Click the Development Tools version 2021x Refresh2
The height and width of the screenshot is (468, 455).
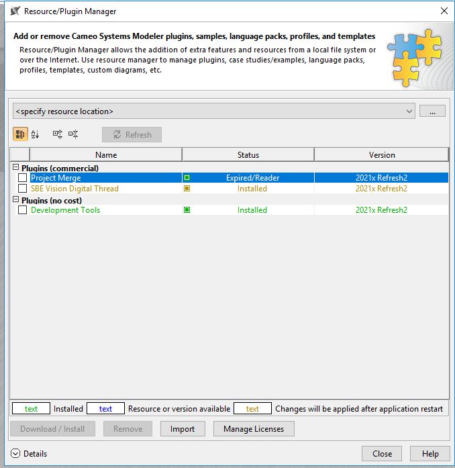[x=381, y=210]
